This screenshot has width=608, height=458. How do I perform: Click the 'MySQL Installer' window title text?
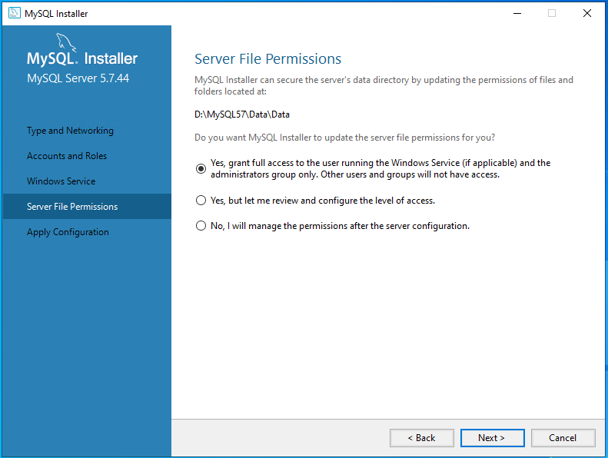[x=56, y=14]
